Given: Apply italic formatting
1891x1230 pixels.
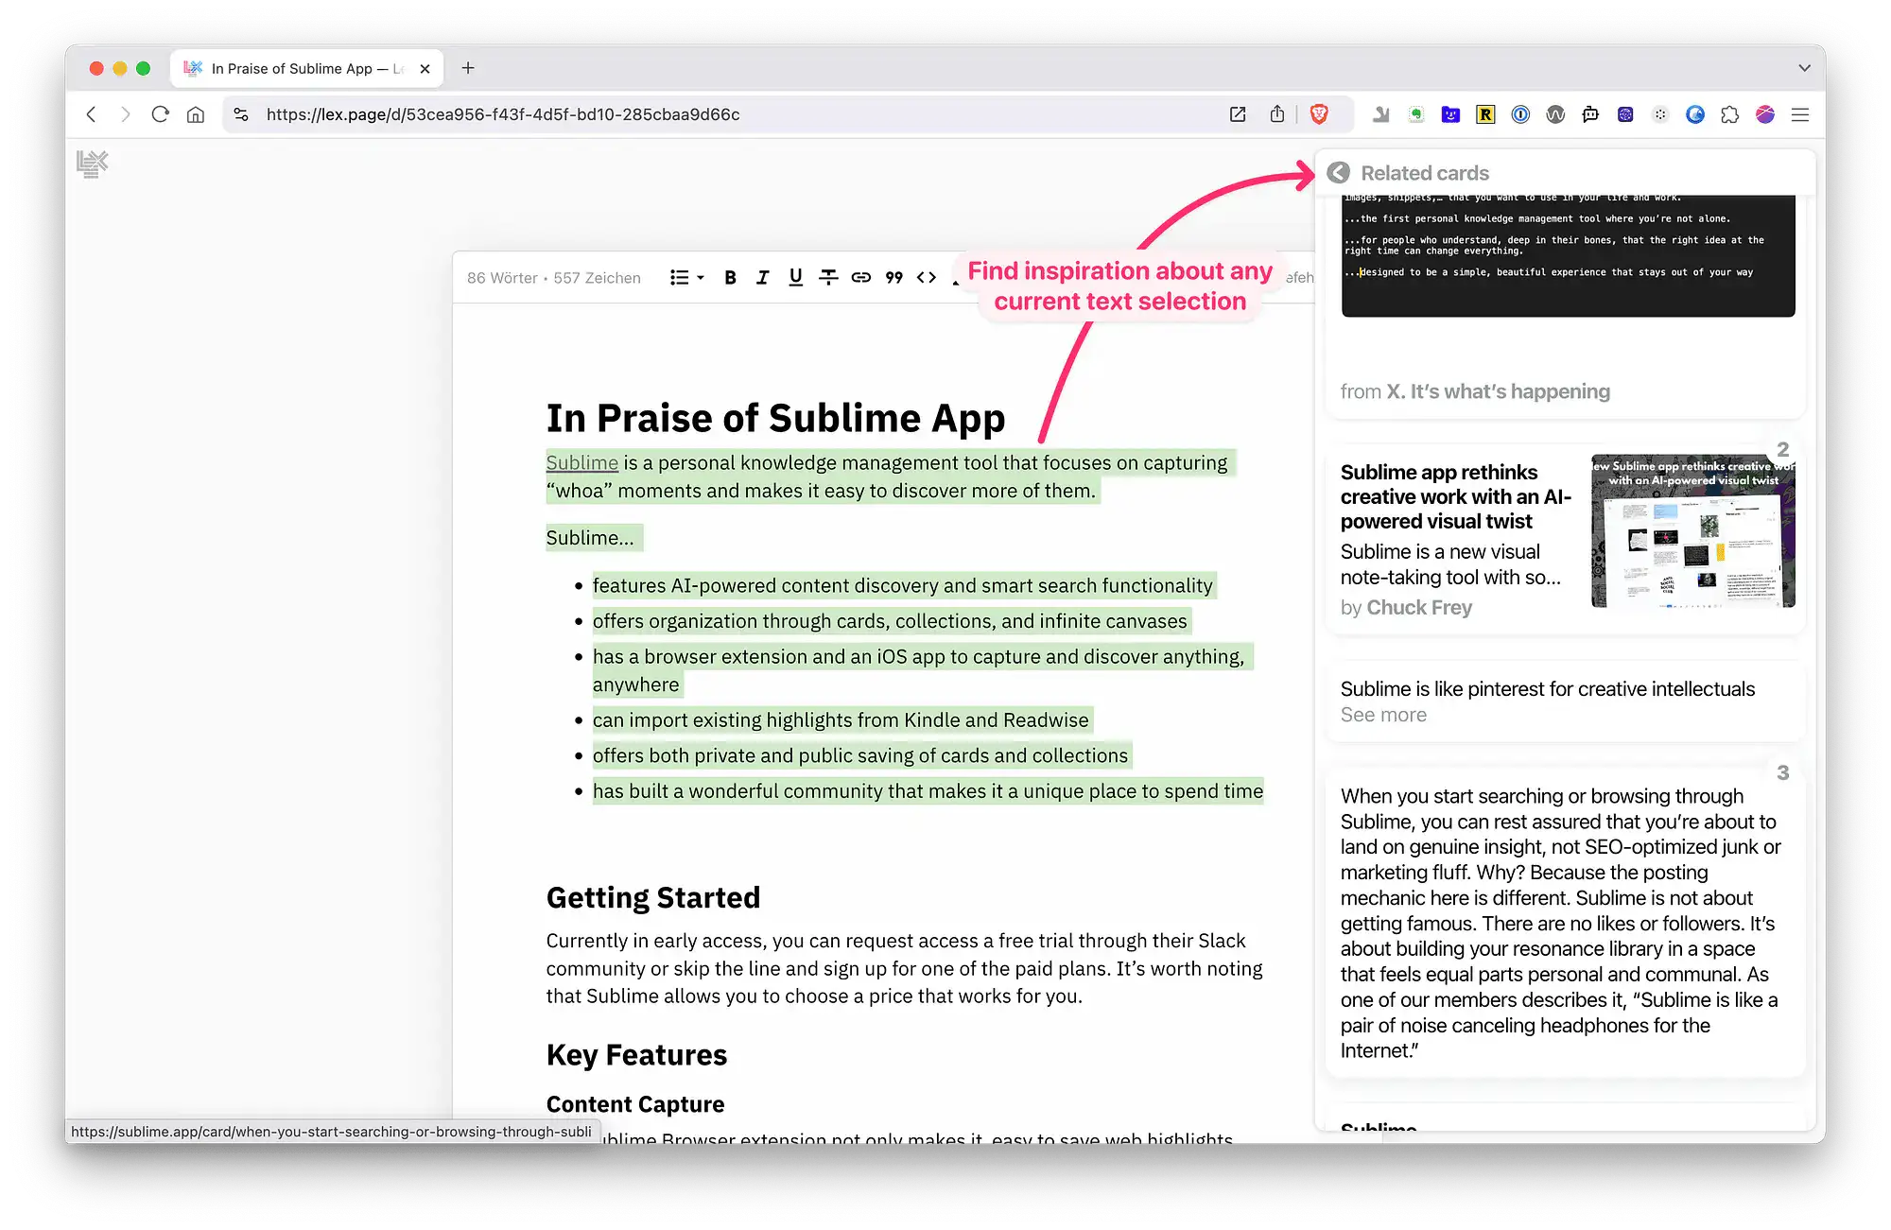Looking at the screenshot, I should (762, 277).
